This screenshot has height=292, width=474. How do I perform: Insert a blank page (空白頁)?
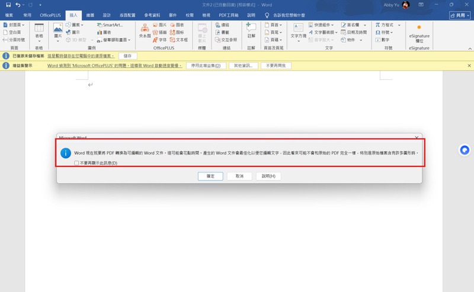click(12, 33)
